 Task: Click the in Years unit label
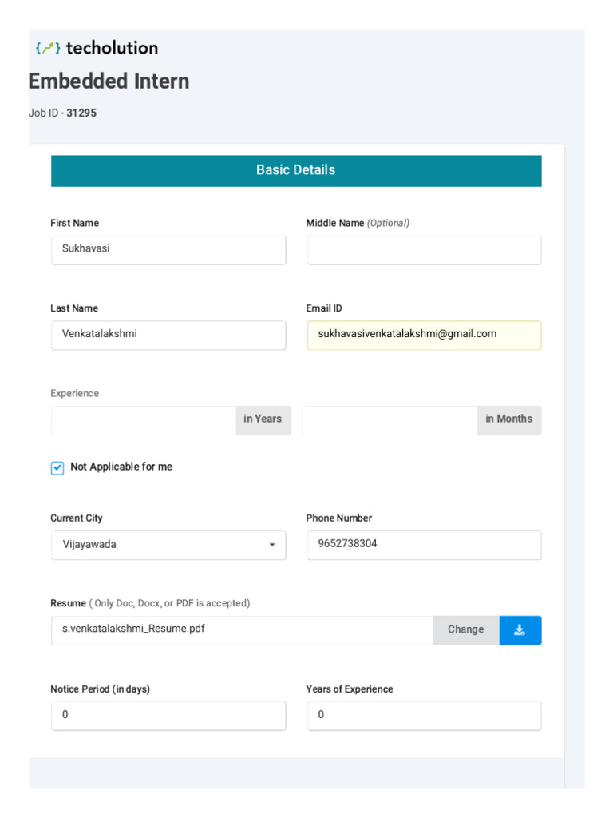263,420
